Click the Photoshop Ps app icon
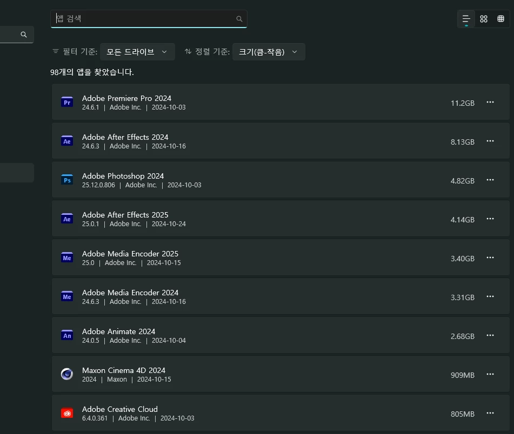The width and height of the screenshot is (514, 434). tap(67, 180)
